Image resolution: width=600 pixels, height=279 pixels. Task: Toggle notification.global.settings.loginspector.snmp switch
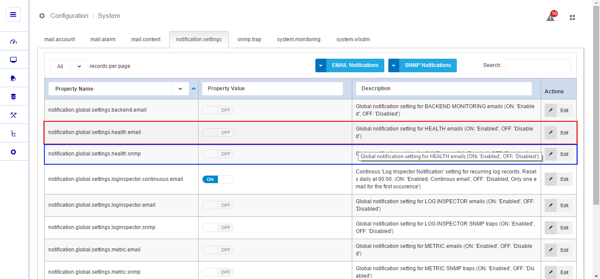[218, 227]
